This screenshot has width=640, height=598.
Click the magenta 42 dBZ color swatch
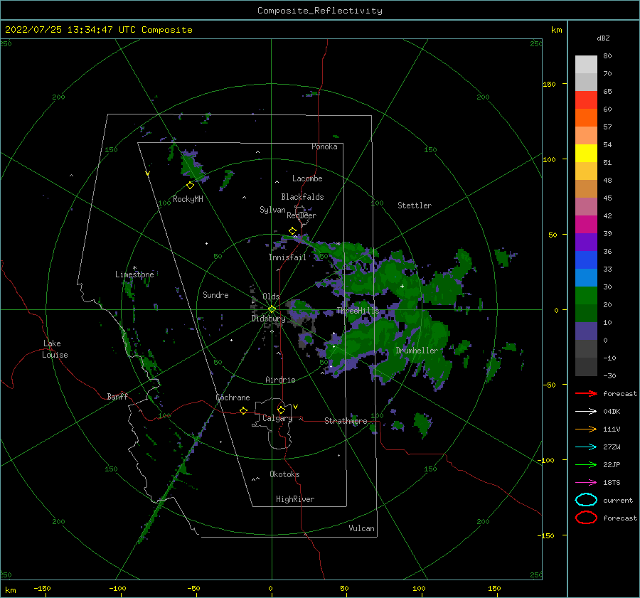pyautogui.click(x=586, y=224)
